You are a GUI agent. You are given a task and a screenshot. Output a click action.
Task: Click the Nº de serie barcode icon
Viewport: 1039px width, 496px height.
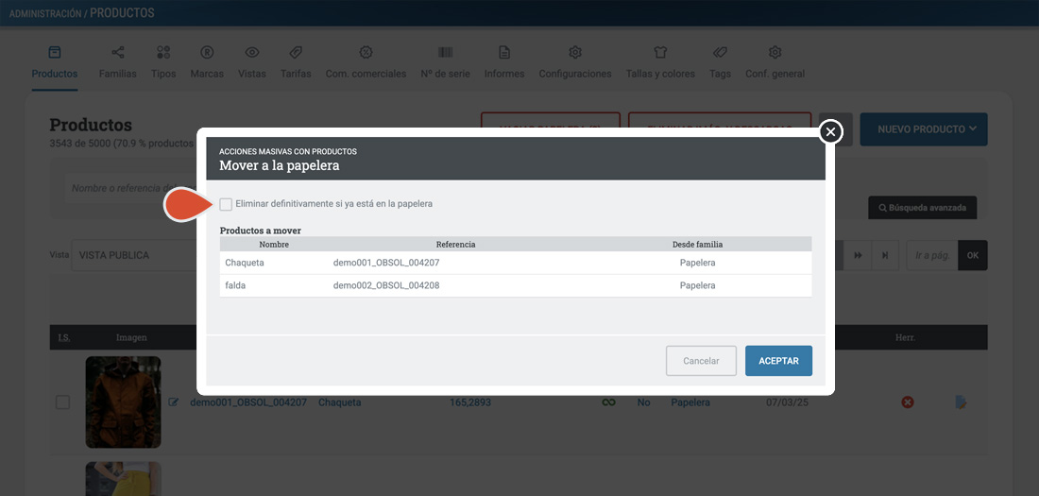coord(445,52)
